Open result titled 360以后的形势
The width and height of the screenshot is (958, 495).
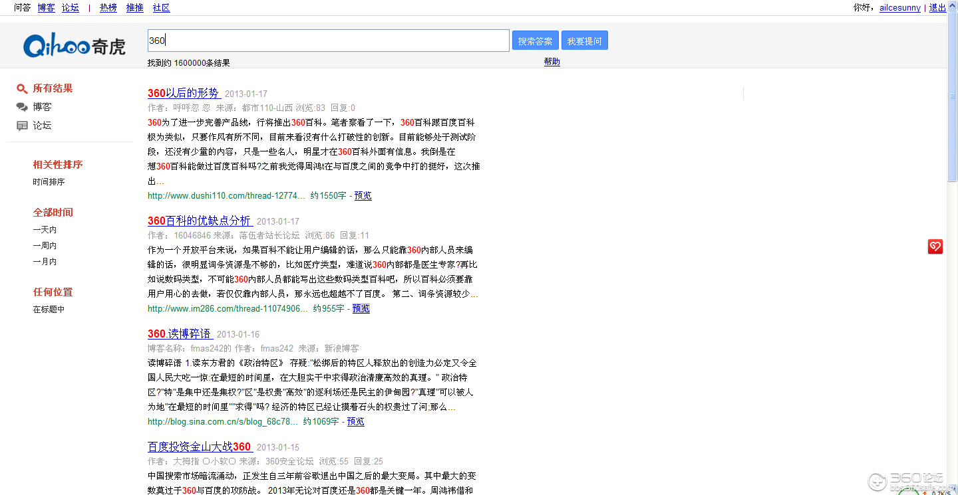(x=184, y=93)
